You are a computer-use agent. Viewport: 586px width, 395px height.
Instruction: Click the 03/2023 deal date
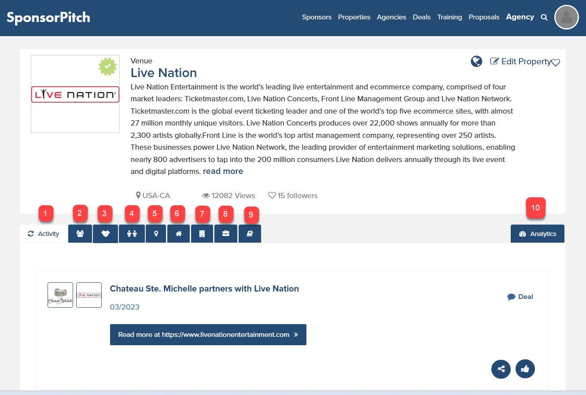[x=125, y=307]
